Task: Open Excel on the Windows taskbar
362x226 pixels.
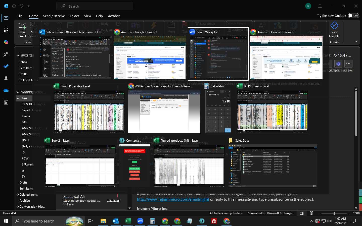Action: [128, 221]
